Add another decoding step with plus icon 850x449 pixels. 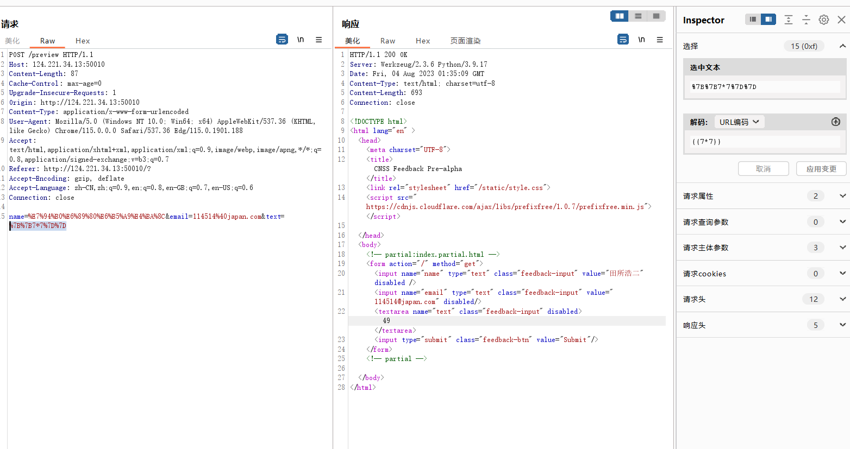point(836,122)
